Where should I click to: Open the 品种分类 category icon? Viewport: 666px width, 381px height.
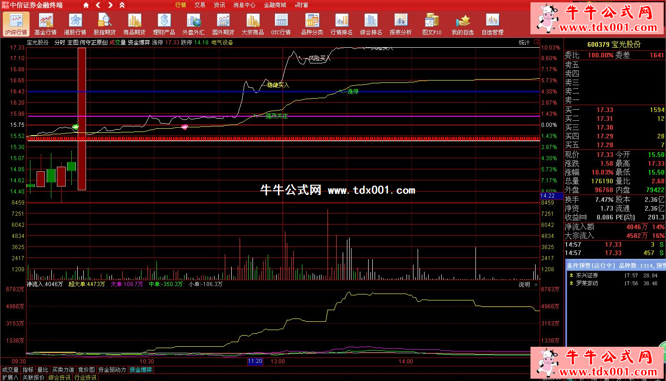coord(312,24)
